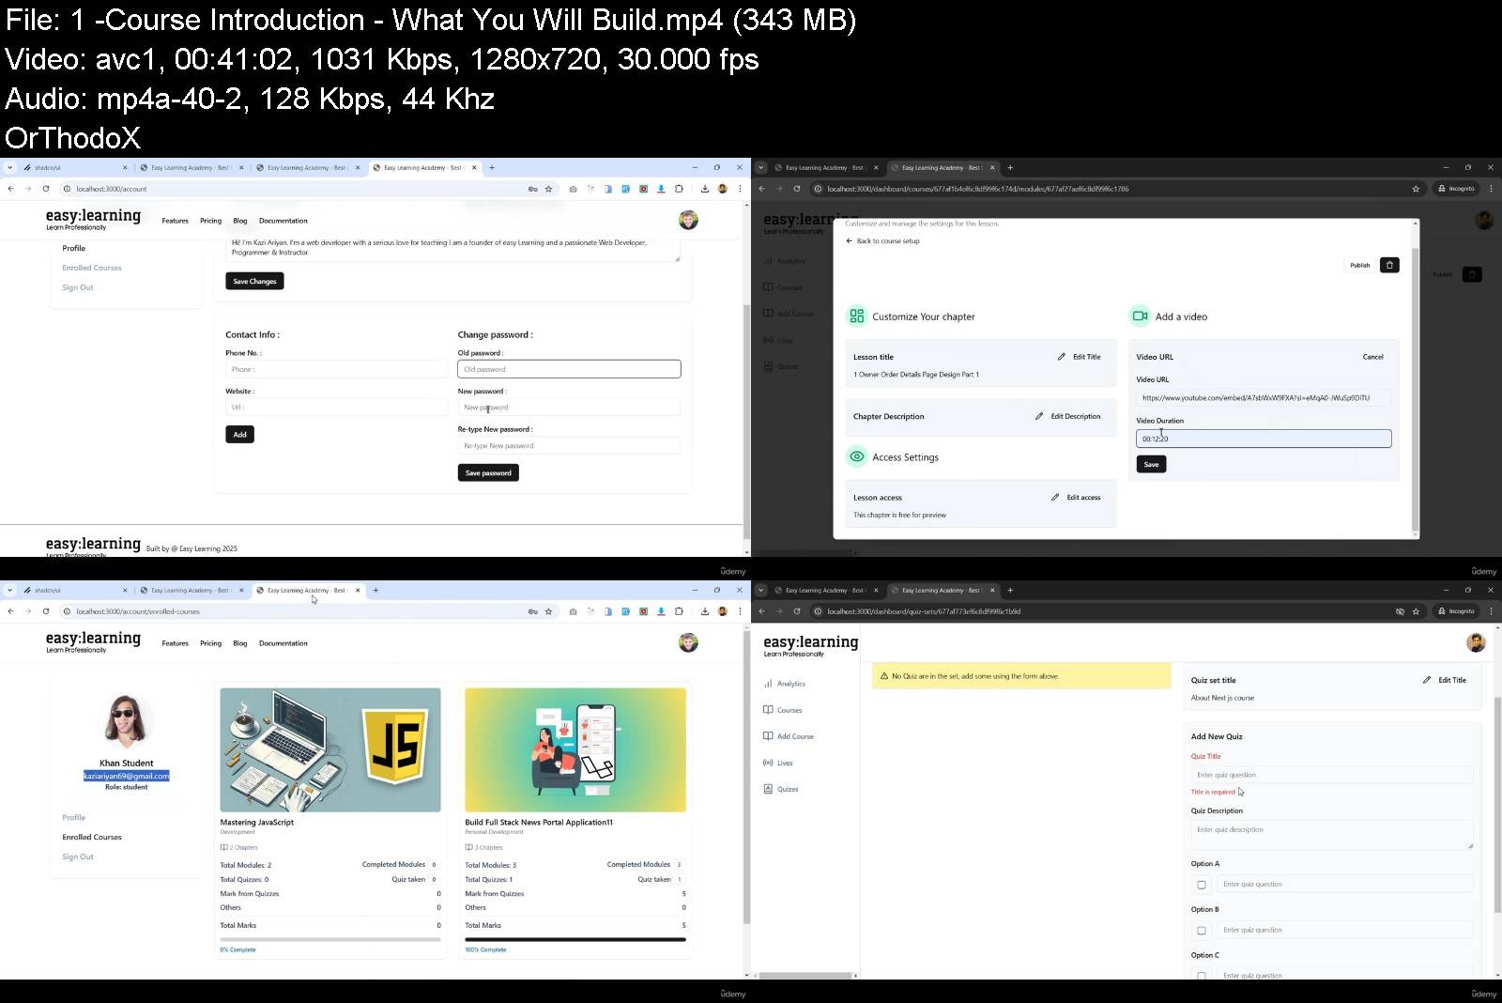
Task: Click Save Changes in the account page frame
Action: (254, 281)
